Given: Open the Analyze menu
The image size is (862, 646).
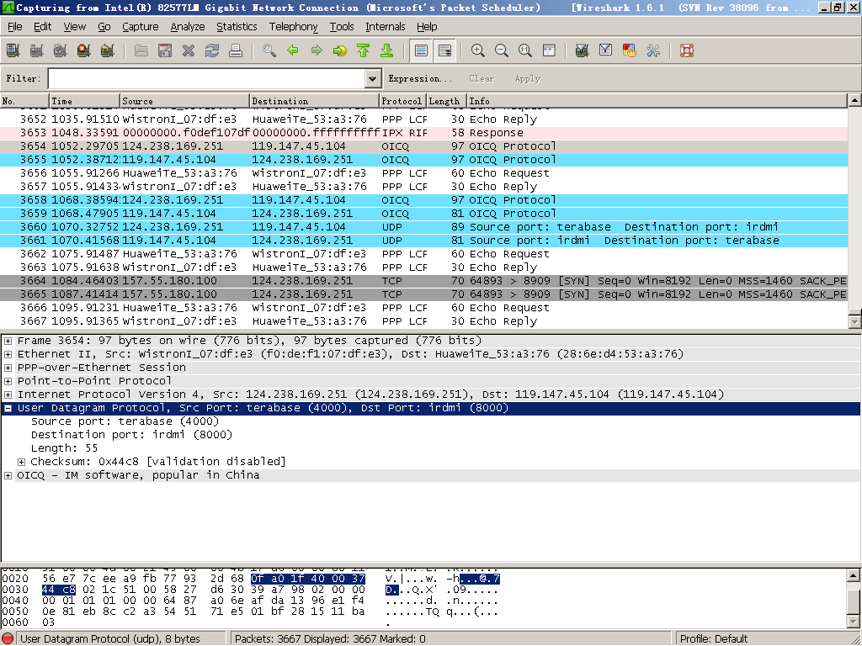Looking at the screenshot, I should point(188,26).
